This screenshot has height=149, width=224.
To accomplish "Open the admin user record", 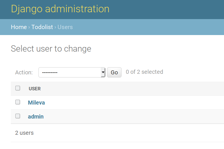I will (36, 117).
